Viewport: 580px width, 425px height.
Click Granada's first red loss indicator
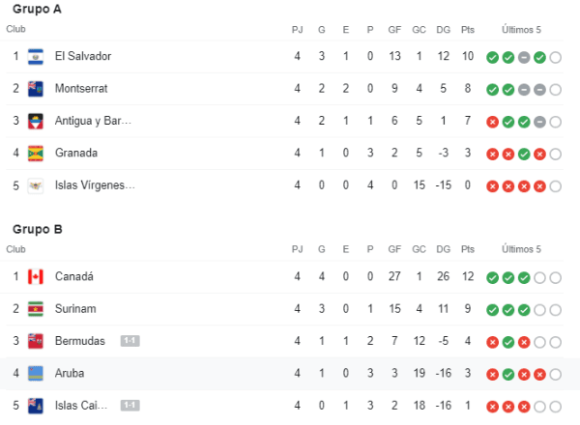pos(493,153)
